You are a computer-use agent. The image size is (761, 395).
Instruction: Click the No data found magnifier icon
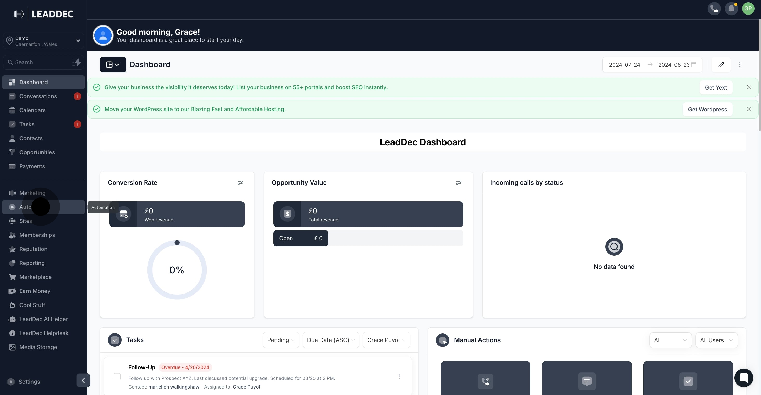coord(614,247)
